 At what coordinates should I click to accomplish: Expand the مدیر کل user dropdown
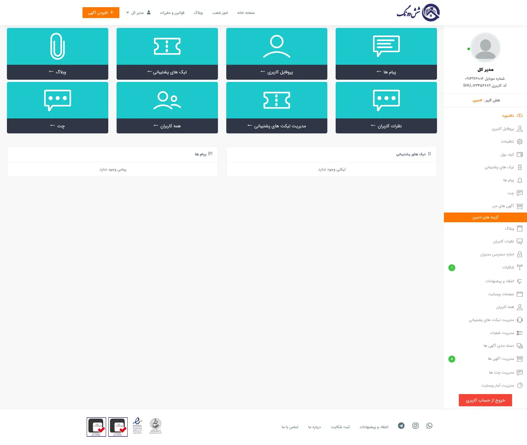tap(138, 13)
